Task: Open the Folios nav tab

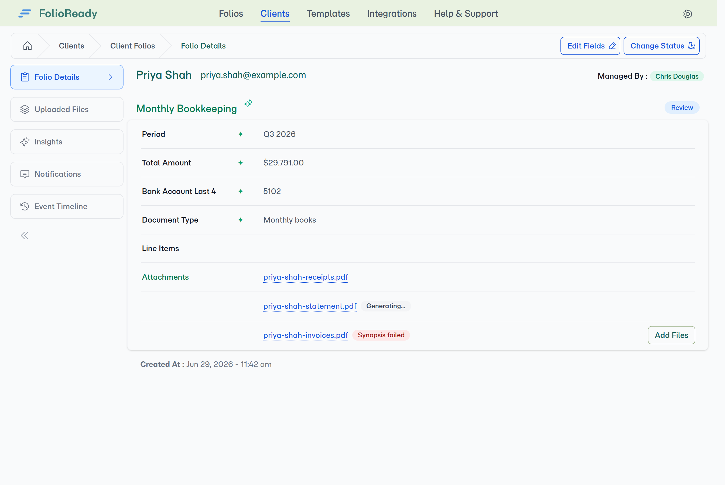Action: click(x=231, y=14)
